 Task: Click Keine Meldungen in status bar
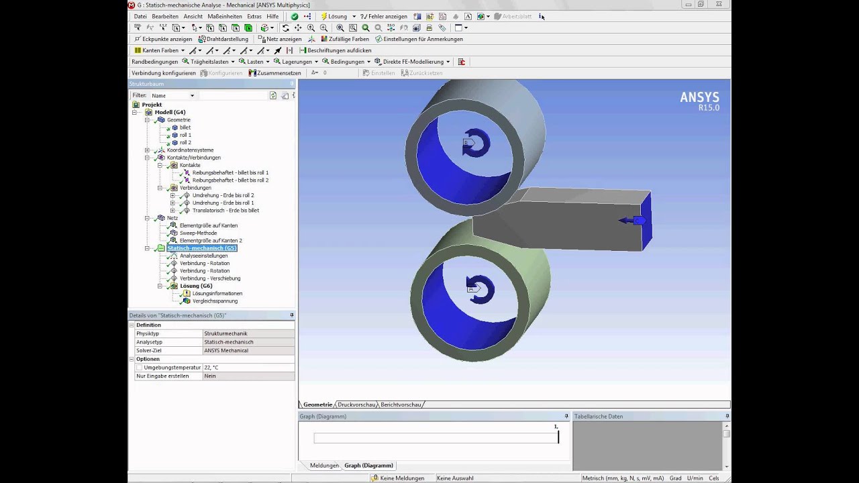click(x=397, y=478)
